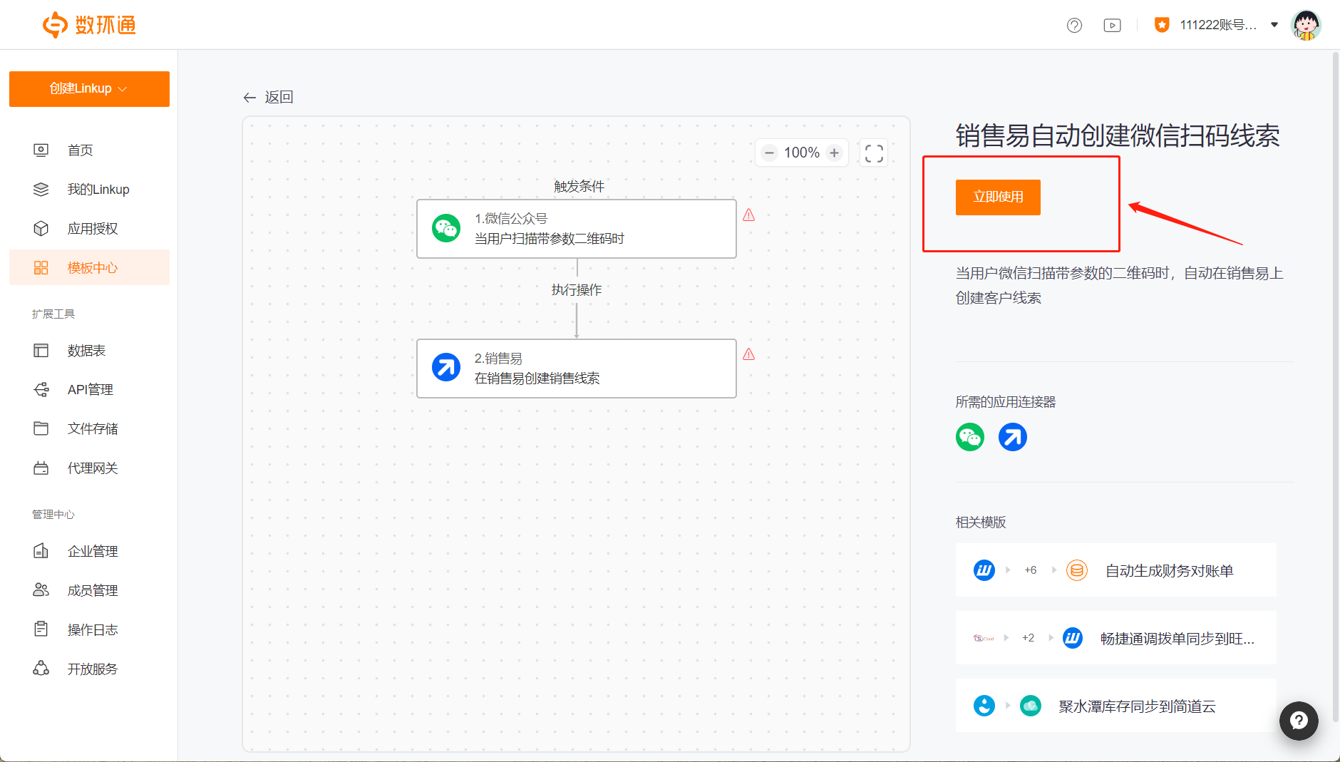Click warning icon beside WeChat trigger step
This screenshot has height=762, width=1340.
tap(748, 215)
